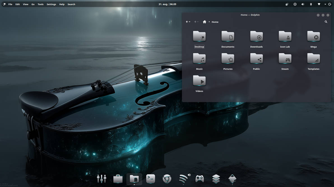Open the audio mixer sliders icon in the dock
This screenshot has width=334, height=187.
pyautogui.click(x=101, y=179)
